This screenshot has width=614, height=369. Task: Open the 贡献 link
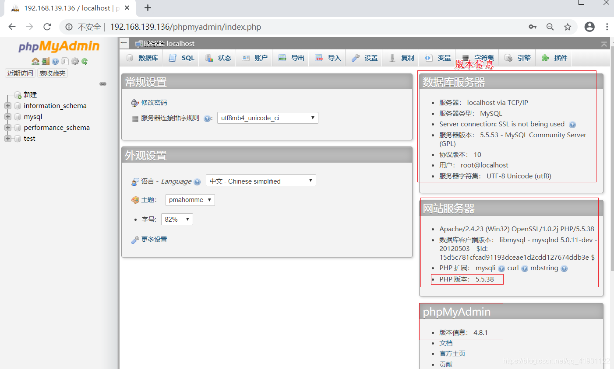tap(446, 364)
